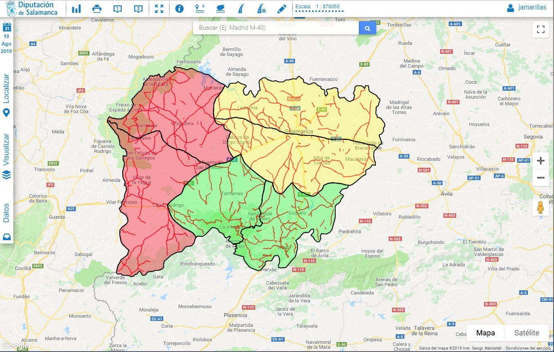Viewport: 554px width, 352px height.
Task: Click the Piedrahíta town label
Action: (350, 231)
